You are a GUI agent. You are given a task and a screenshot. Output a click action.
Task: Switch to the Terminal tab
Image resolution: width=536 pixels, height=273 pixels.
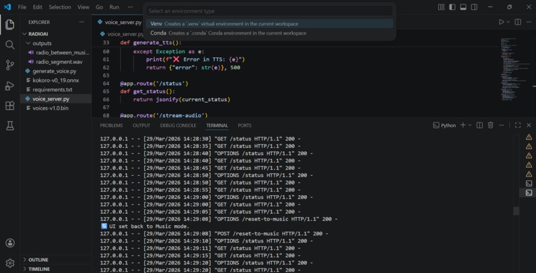[217, 126]
